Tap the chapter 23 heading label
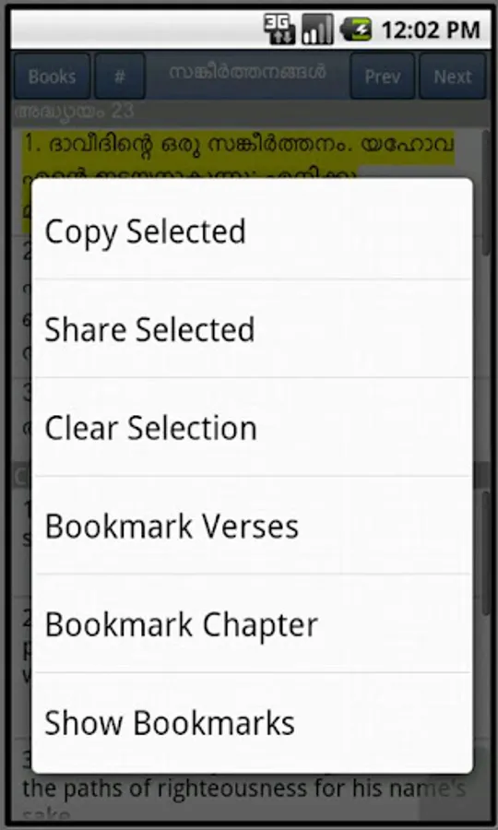This screenshot has height=830, width=498. click(74, 112)
